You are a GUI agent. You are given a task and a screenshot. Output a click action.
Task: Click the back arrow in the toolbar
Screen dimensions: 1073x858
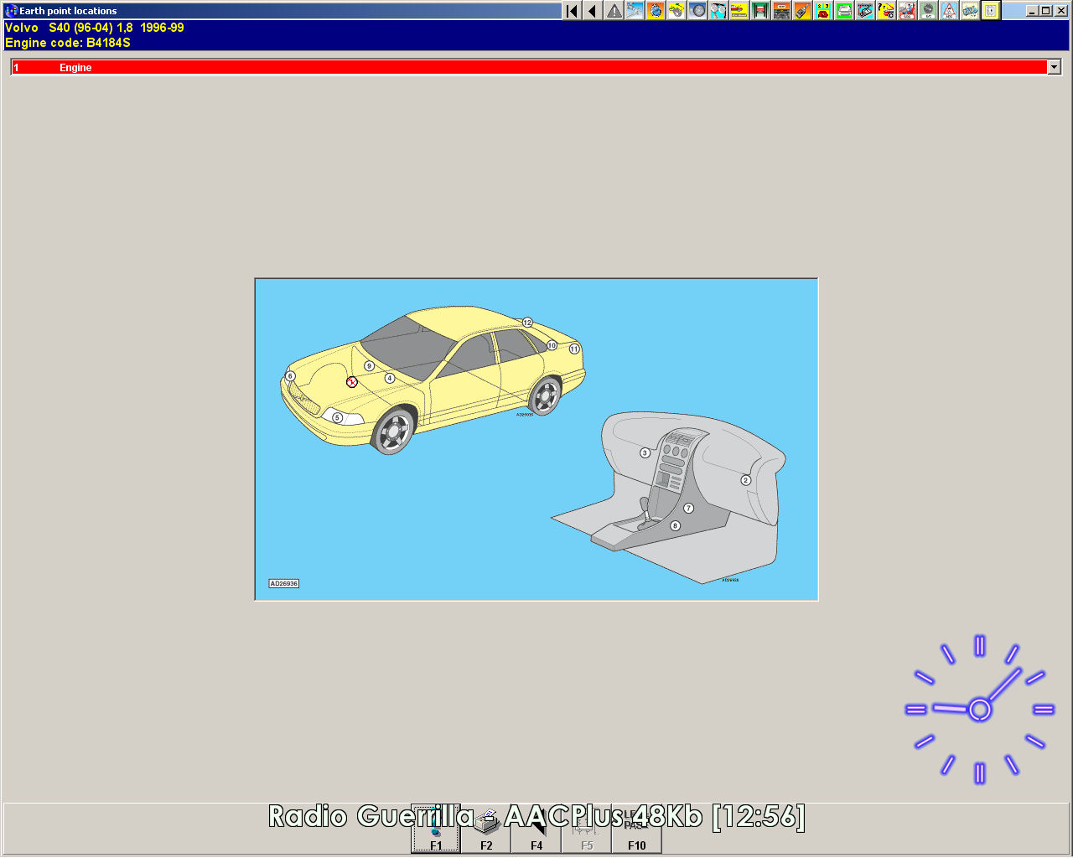point(593,11)
